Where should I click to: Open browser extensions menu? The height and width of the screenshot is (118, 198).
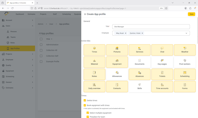pos(190,8)
